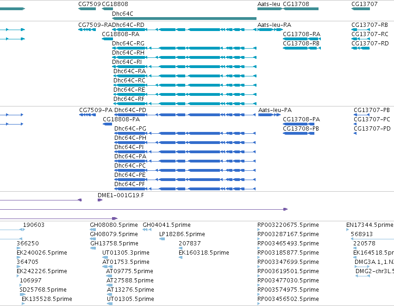Select the Dhc64C-RD transcript
Viewport: 394px width, 306px height.
pos(184,30)
